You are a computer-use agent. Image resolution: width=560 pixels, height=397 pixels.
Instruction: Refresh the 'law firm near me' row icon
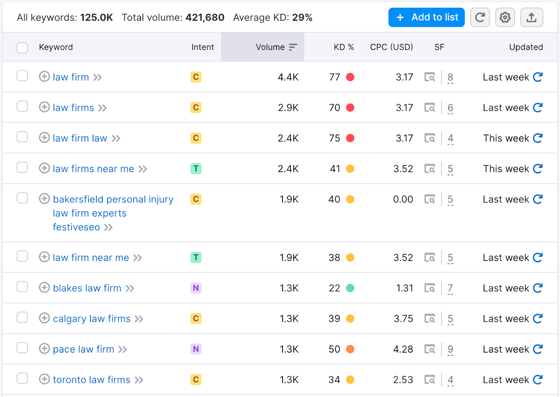[538, 258]
